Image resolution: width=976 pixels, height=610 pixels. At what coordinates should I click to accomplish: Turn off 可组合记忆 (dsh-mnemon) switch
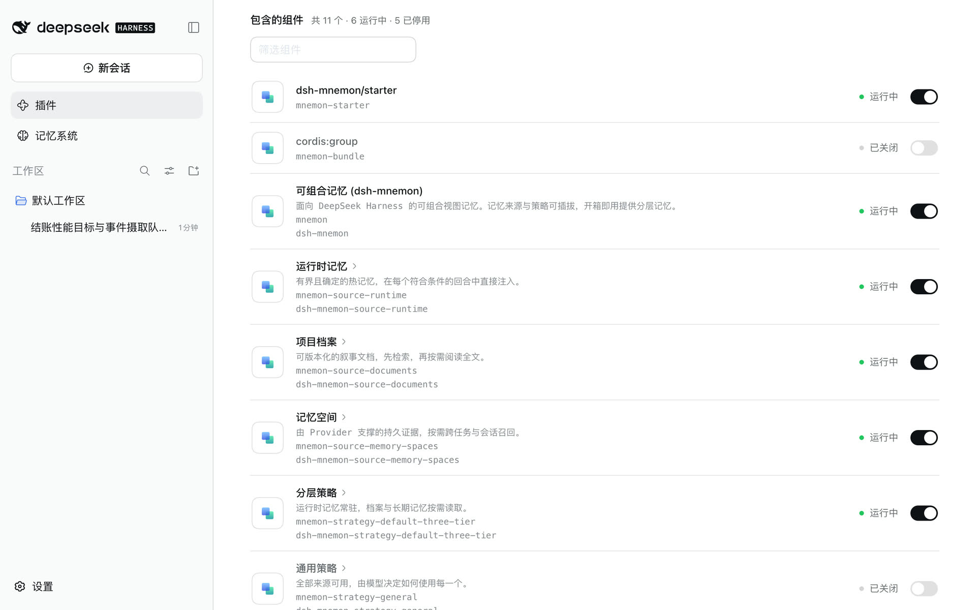point(924,211)
